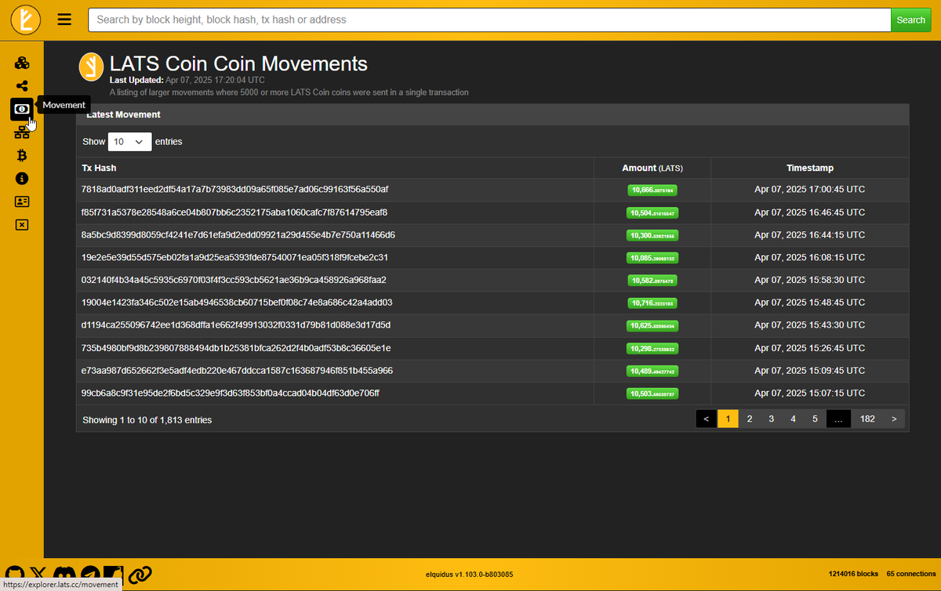Screen dimensions: 941x591
Task: Open the Discord footer icon
Action: point(66,575)
